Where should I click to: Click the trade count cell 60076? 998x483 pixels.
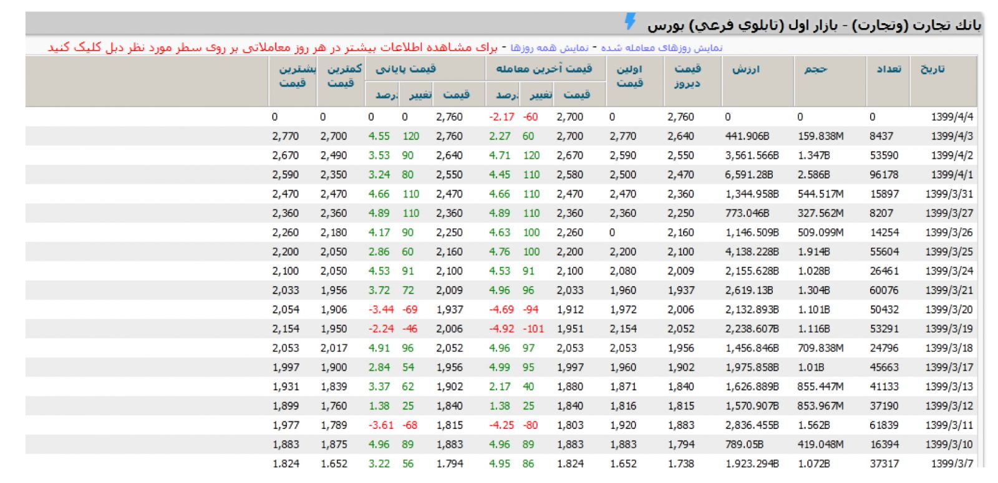click(884, 290)
